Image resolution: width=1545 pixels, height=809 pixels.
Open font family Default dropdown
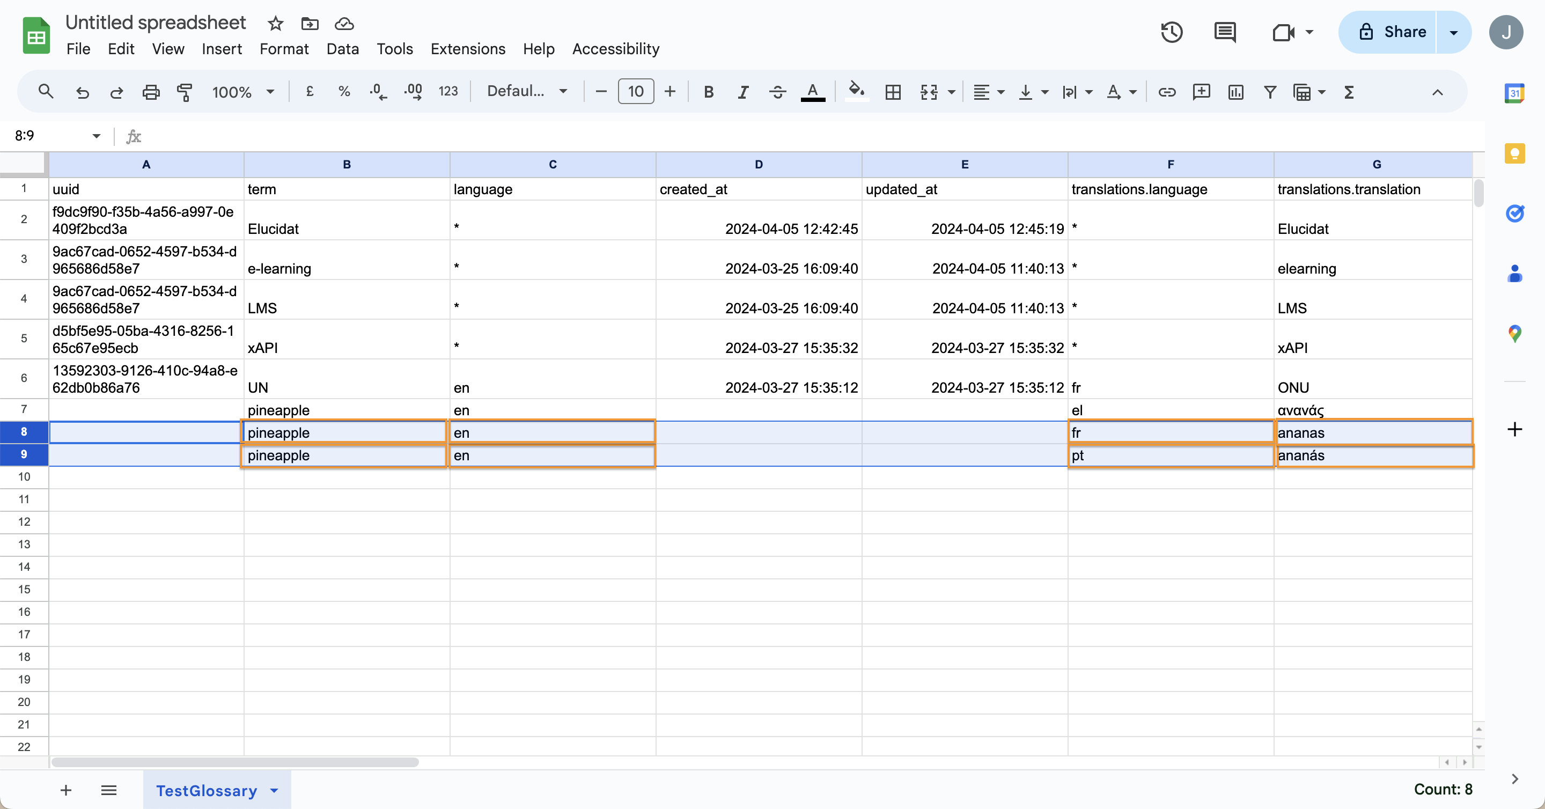click(x=527, y=92)
